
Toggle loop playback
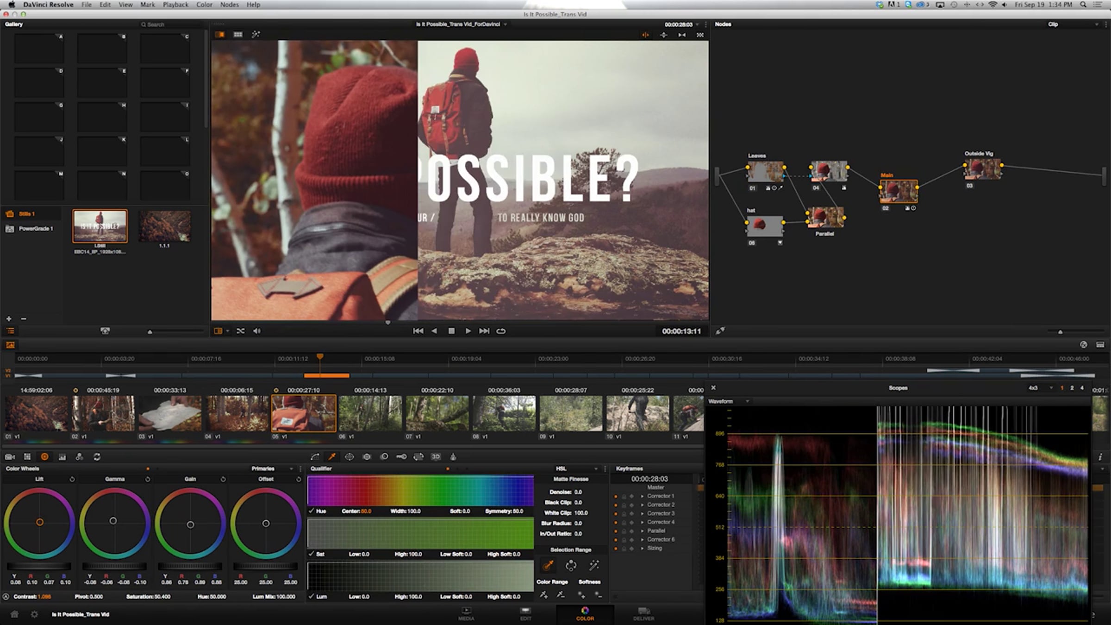(501, 331)
